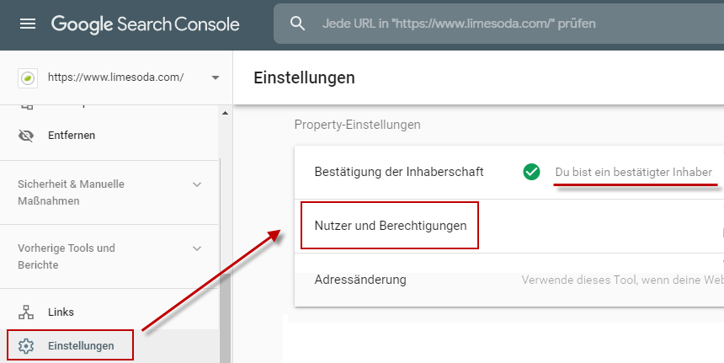Click the limesoda property favicon
The image size is (724, 363).
pos(28,77)
